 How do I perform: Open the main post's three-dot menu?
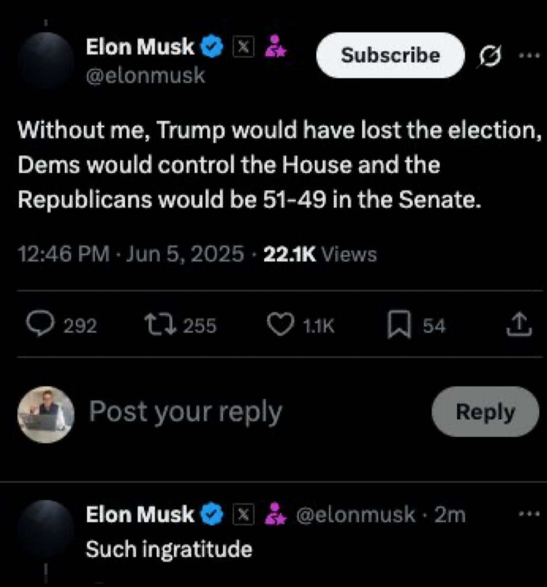529,55
